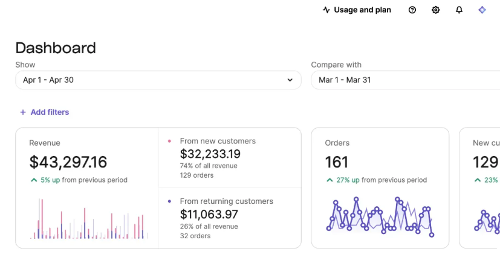The image size is (500, 254).
Task: Click Add filters link
Action: pyautogui.click(x=50, y=112)
